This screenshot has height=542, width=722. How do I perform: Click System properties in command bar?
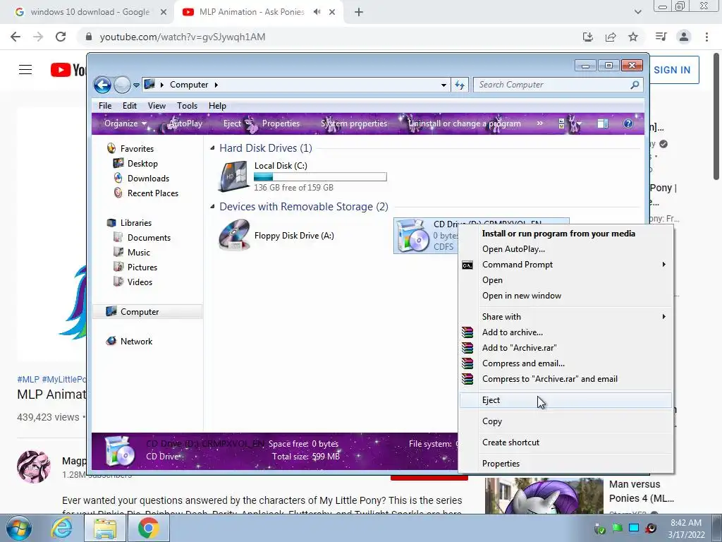point(354,124)
